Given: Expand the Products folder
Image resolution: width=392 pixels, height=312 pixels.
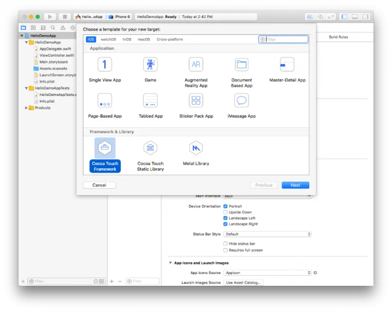Looking at the screenshot, I should point(27,108).
